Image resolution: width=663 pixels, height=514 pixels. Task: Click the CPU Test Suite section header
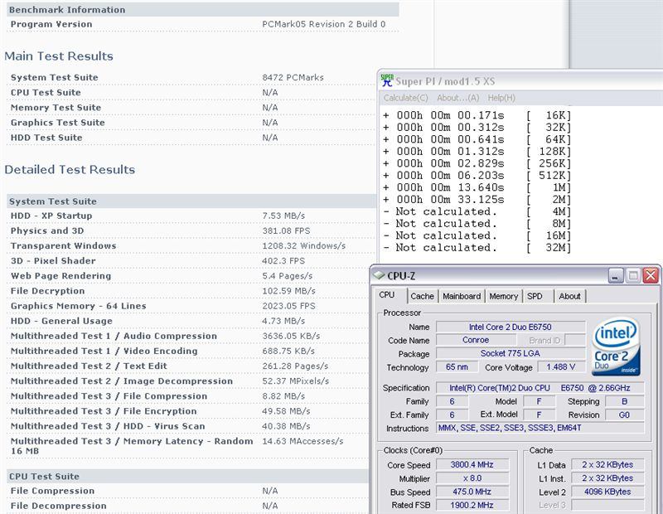(187, 477)
